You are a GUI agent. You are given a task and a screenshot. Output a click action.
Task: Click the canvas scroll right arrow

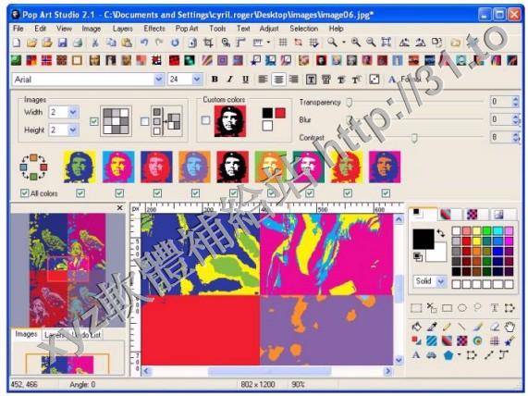387,371
